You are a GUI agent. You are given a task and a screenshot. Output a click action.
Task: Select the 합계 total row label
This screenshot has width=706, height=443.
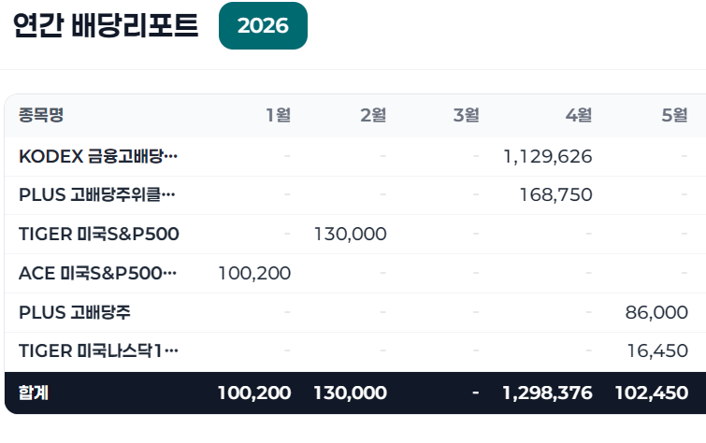coord(34,393)
